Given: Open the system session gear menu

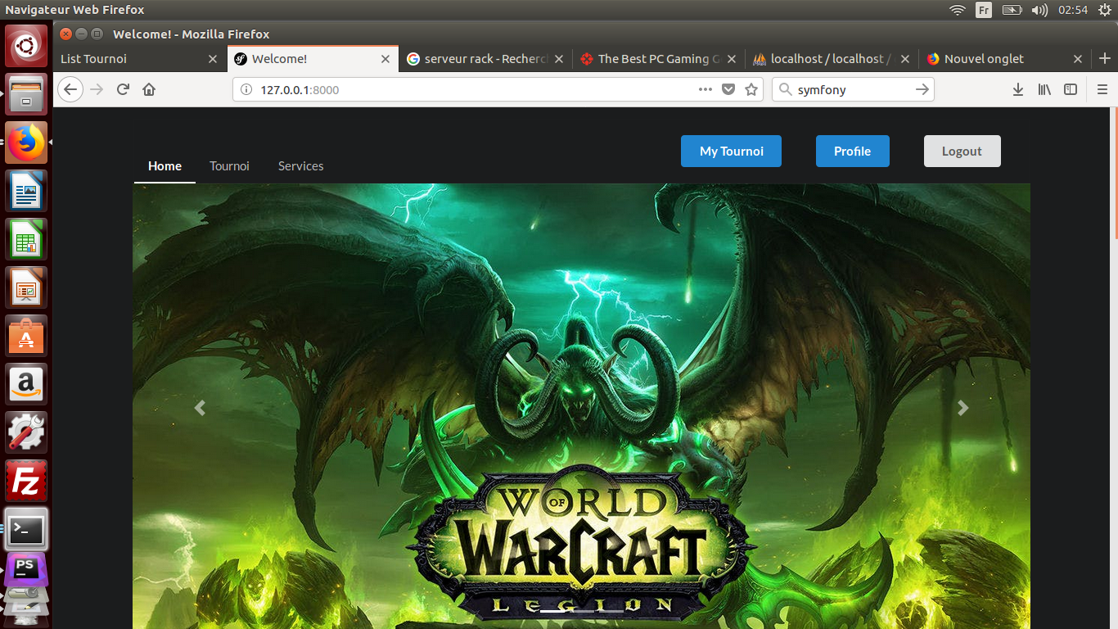Looking at the screenshot, I should pyautogui.click(x=1105, y=10).
